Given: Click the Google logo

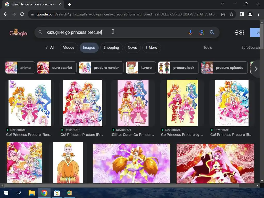Looking at the screenshot, I should coord(18,32).
